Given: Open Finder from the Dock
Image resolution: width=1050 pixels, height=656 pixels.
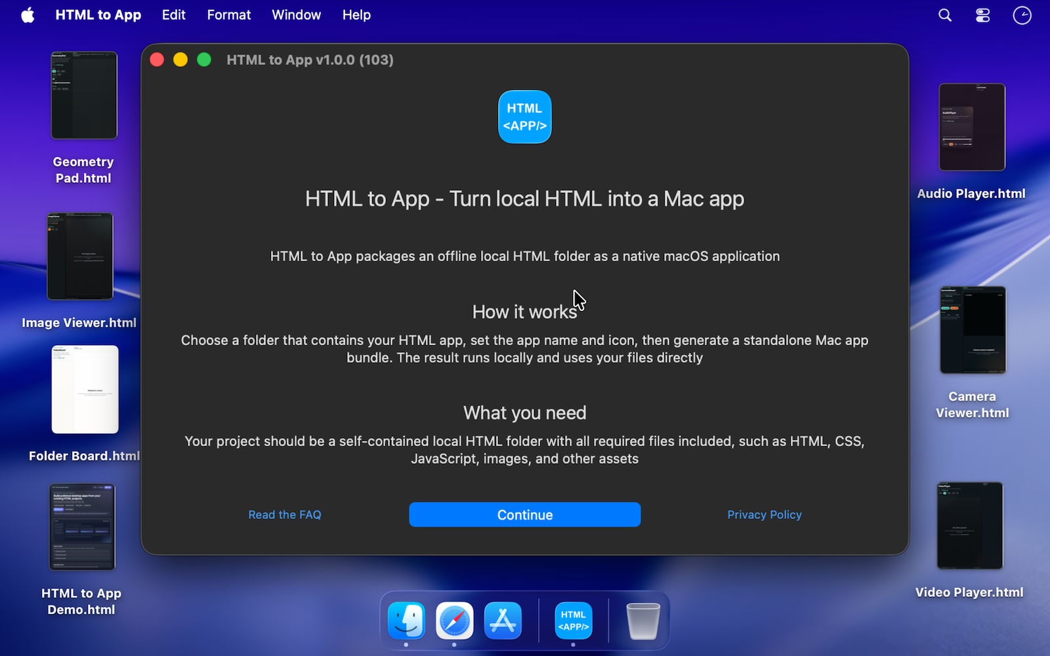Looking at the screenshot, I should point(406,620).
